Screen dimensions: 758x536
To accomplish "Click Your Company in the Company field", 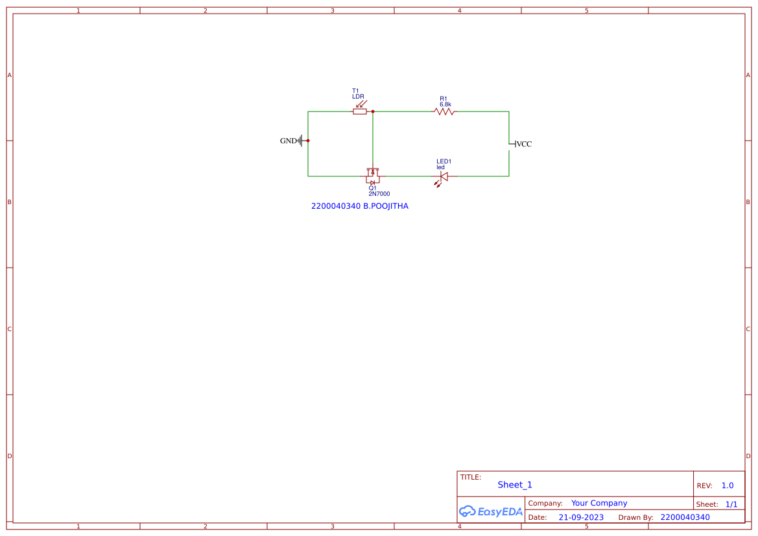I will (598, 503).
